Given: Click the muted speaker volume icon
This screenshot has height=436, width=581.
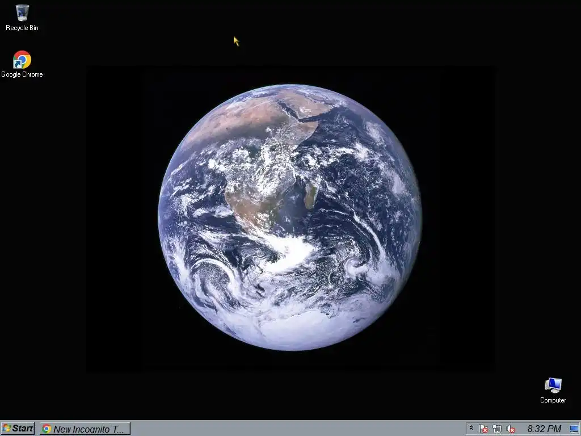Looking at the screenshot, I should [x=511, y=429].
